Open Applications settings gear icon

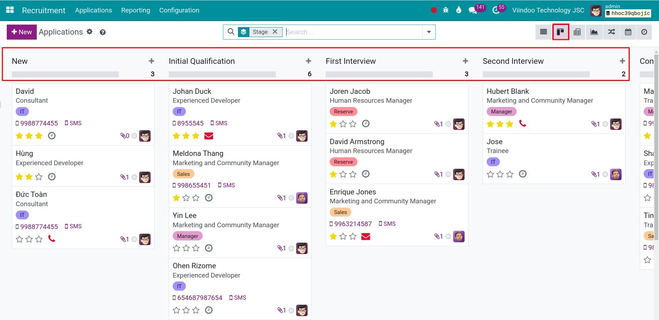pyautogui.click(x=90, y=31)
